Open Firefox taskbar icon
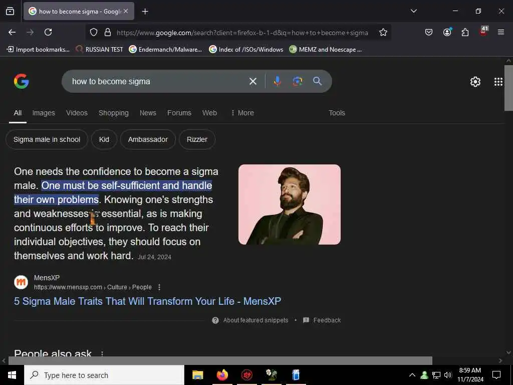Viewport: 513px width, 385px height. point(222,375)
